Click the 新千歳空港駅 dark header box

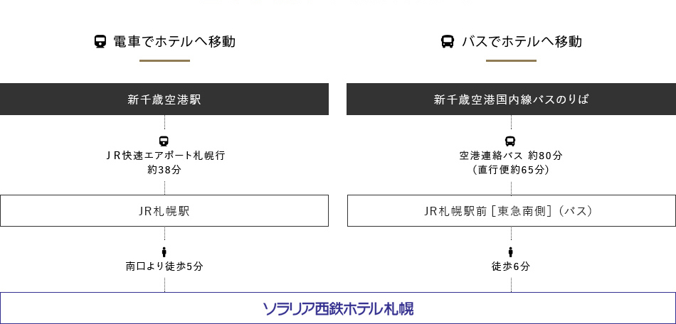pyautogui.click(x=164, y=99)
